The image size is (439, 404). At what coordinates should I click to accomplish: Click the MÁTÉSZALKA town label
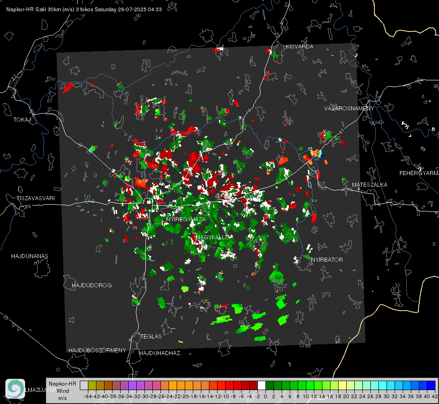[369, 185]
